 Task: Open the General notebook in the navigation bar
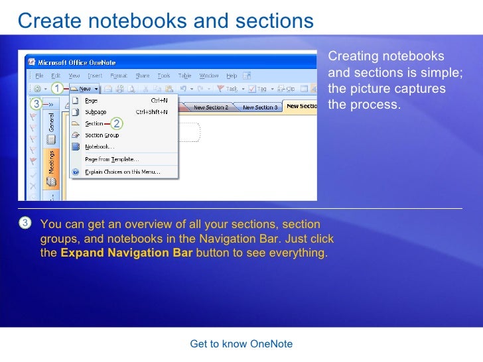point(51,128)
